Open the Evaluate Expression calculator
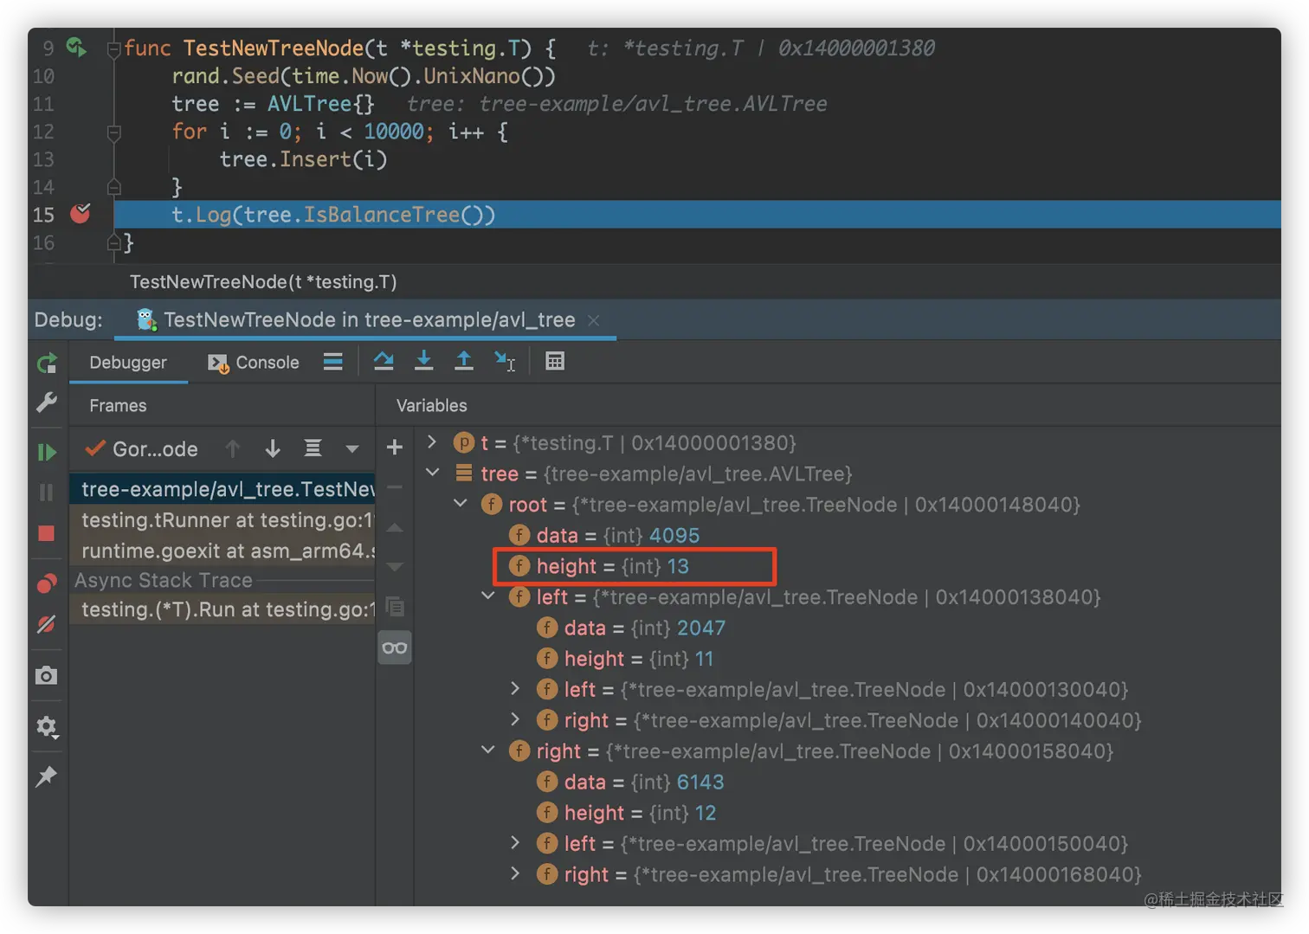1309x934 pixels. tap(555, 361)
